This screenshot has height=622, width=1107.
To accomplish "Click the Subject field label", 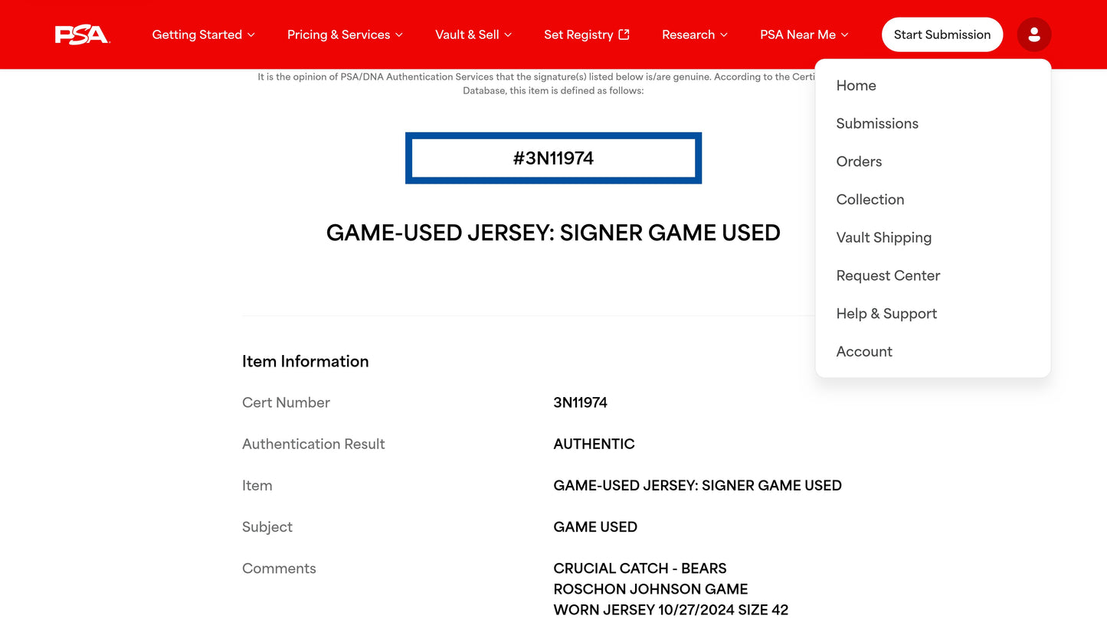I will (x=267, y=527).
